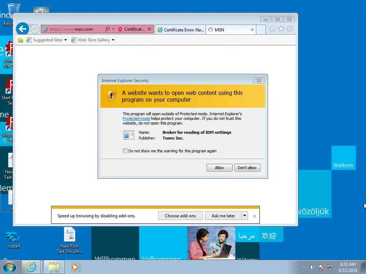This screenshot has height=274, width=366.
Task: Click Allow in the security dialog
Action: (x=219, y=168)
